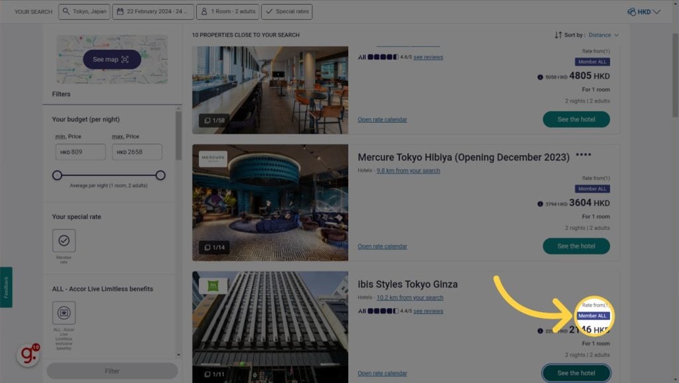Toggle the Member rate checkbox
This screenshot has height=383, width=679.
pos(64,240)
